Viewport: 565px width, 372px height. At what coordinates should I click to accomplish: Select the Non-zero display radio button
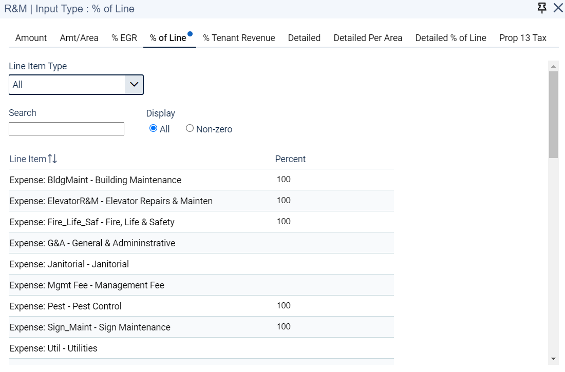[x=190, y=128]
